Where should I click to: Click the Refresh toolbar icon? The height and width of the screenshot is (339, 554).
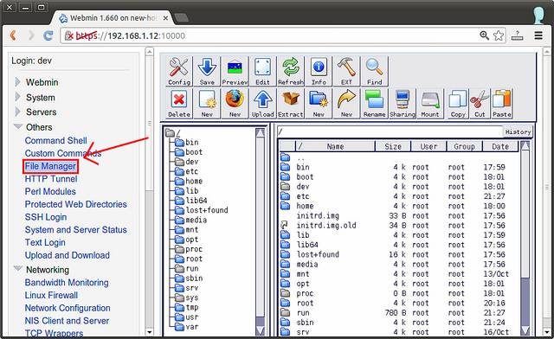coord(291,71)
